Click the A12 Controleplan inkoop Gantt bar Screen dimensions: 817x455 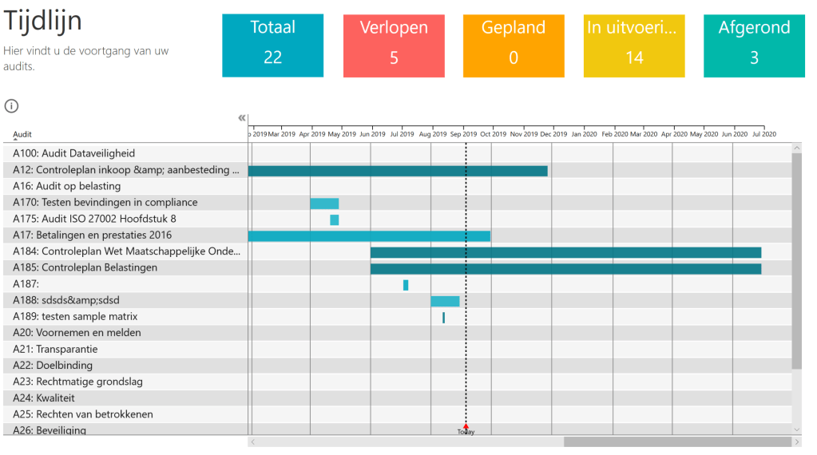(x=398, y=170)
